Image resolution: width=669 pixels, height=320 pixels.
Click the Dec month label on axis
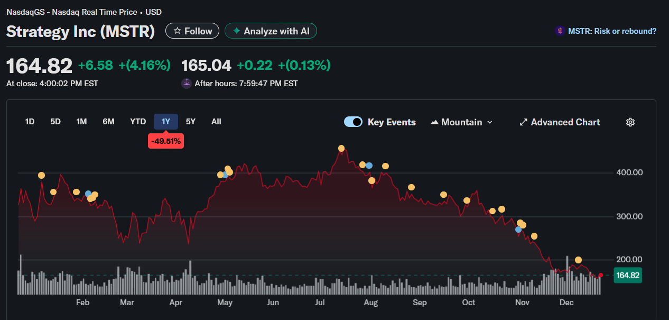pyautogui.click(x=566, y=303)
